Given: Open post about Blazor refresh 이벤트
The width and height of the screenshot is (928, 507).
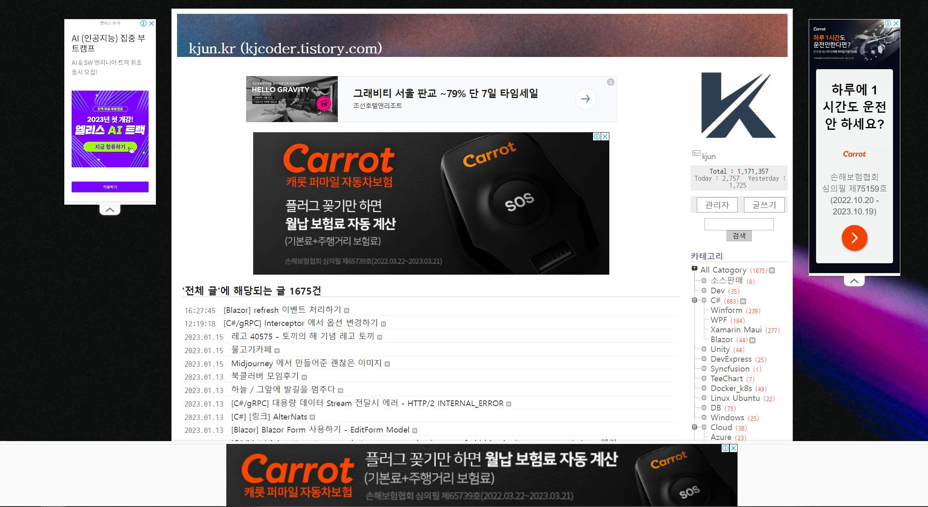Looking at the screenshot, I should 282,310.
